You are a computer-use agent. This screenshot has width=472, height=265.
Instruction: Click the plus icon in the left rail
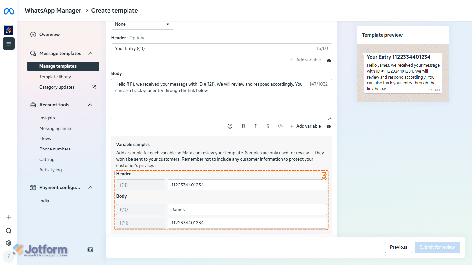click(x=9, y=217)
